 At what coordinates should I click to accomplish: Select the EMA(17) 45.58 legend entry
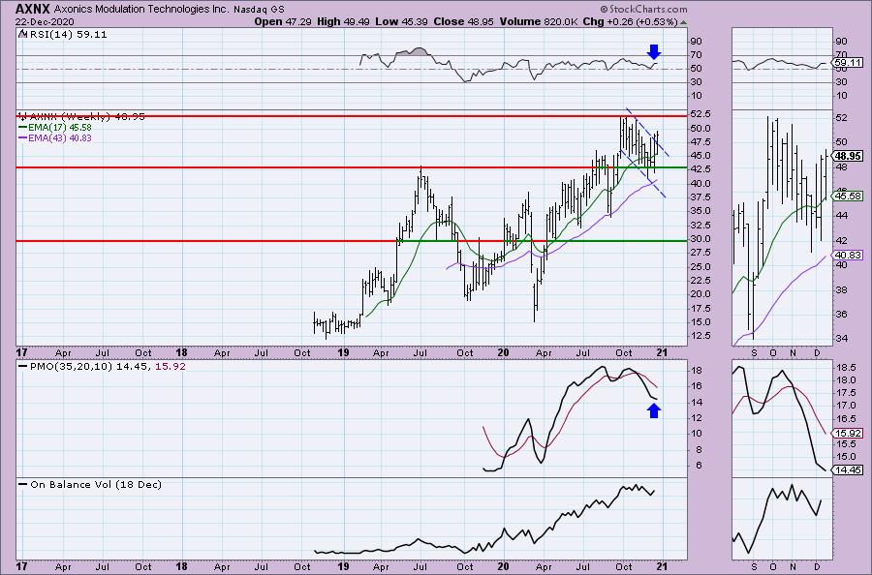[55, 127]
